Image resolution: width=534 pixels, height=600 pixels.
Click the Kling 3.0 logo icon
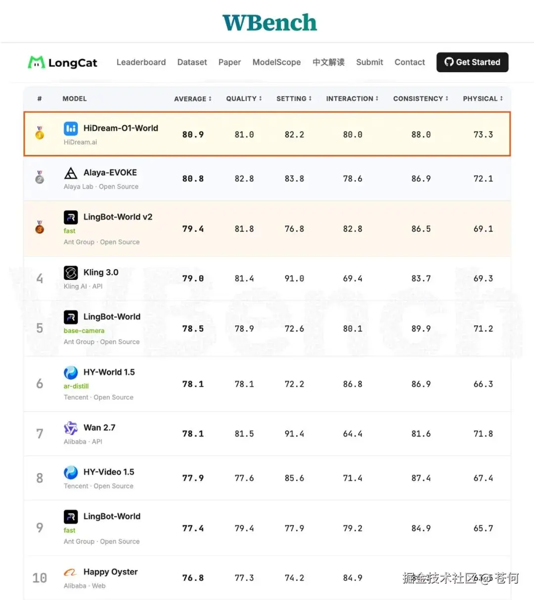click(71, 273)
